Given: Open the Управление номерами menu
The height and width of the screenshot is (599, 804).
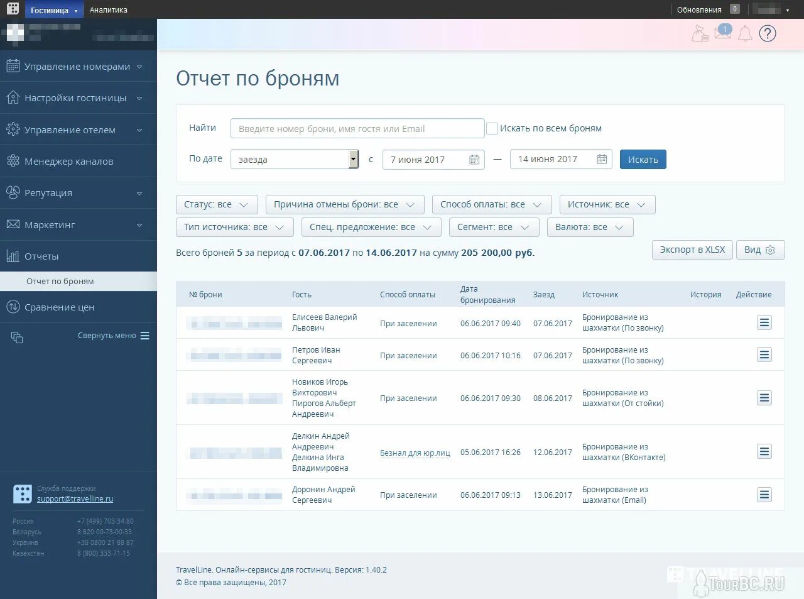Looking at the screenshot, I should (79, 66).
